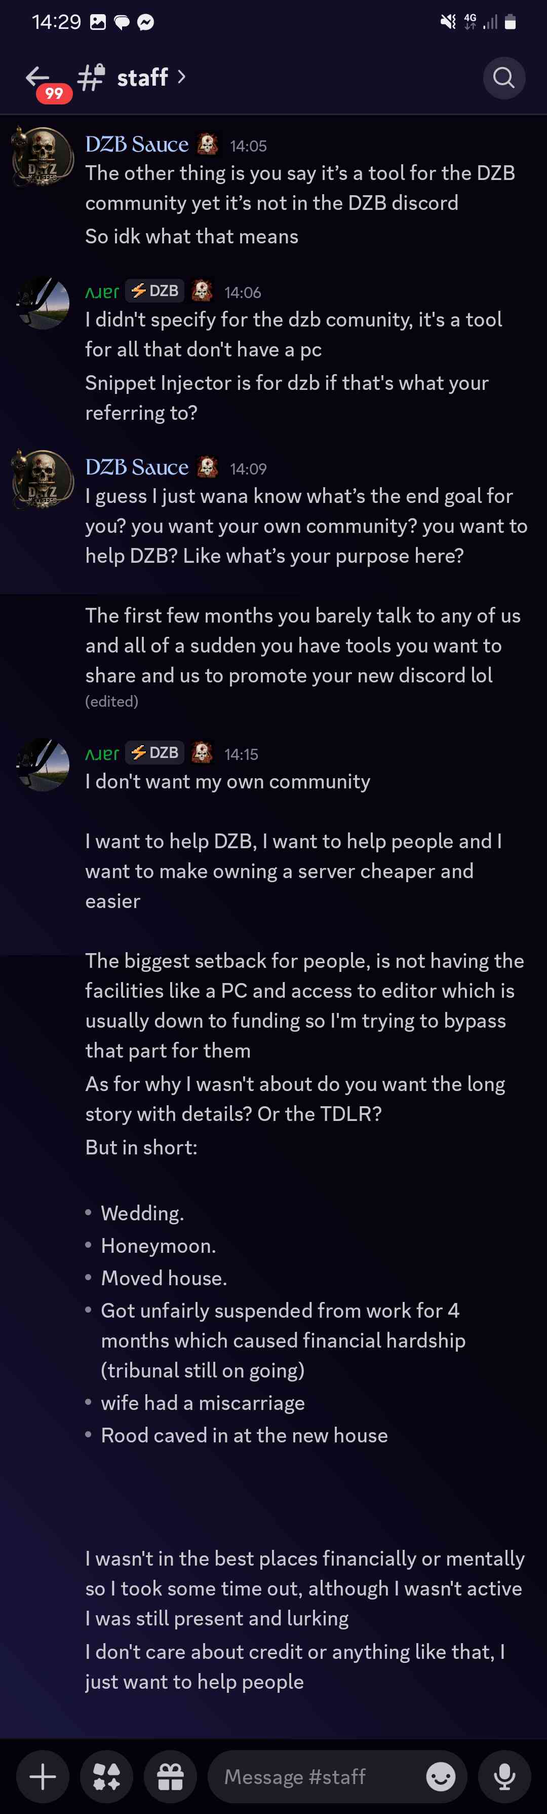The height and width of the screenshot is (1814, 547).
Task: Type in the Message #staff field
Action: point(317,1776)
